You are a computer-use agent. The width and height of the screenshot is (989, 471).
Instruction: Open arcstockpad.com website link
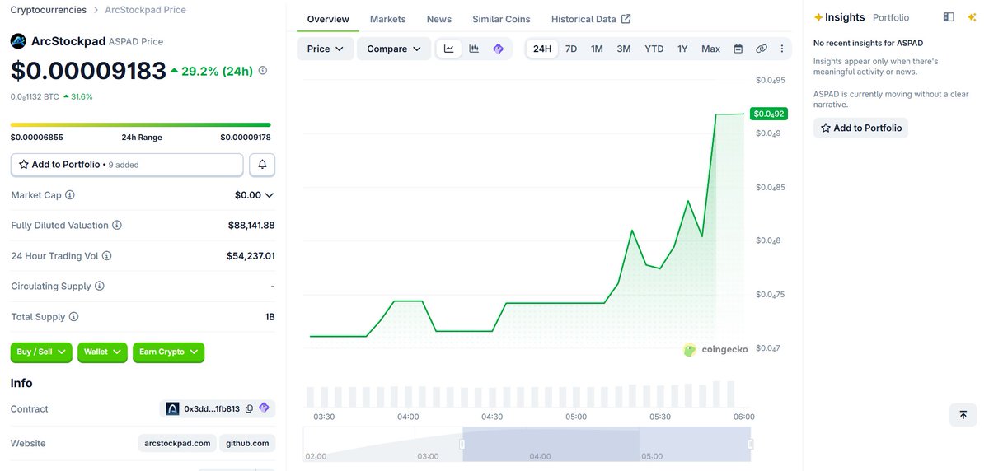pos(177,443)
